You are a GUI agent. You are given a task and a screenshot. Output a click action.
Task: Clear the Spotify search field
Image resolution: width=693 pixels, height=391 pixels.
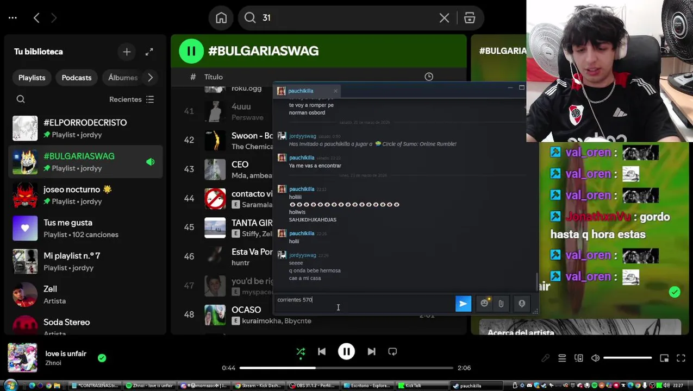pyautogui.click(x=444, y=18)
